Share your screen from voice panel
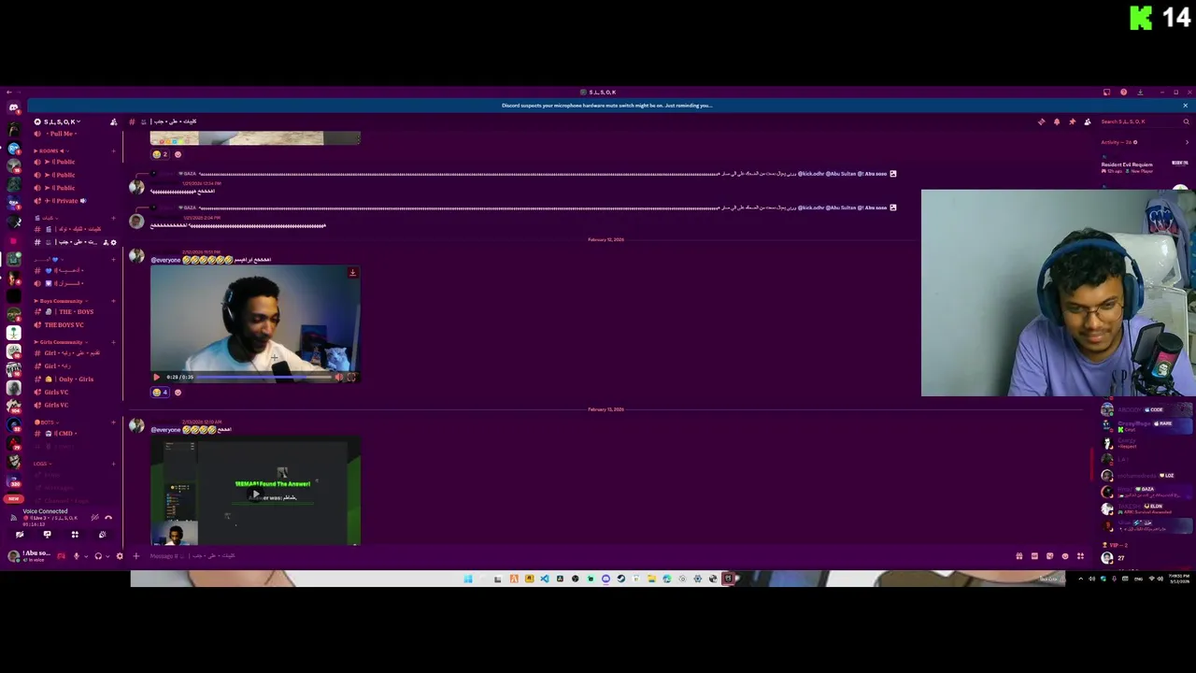The image size is (1196, 673). (x=47, y=535)
